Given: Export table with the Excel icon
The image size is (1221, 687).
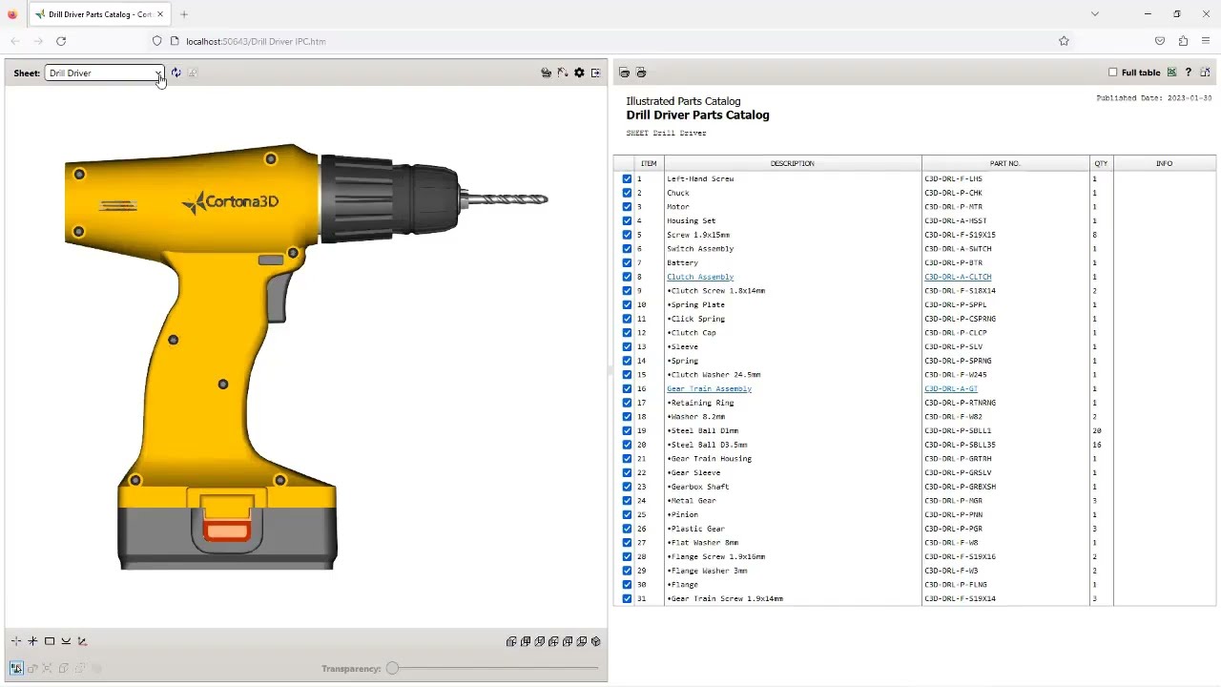Looking at the screenshot, I should click(x=1171, y=73).
